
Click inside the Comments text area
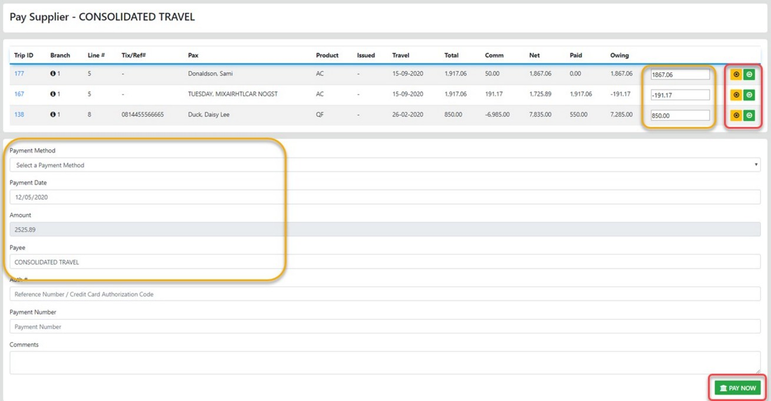[385, 363]
